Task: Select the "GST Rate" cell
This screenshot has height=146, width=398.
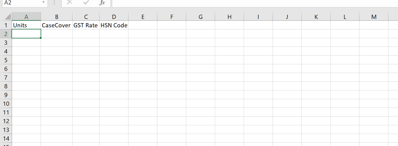Action: (x=86, y=25)
